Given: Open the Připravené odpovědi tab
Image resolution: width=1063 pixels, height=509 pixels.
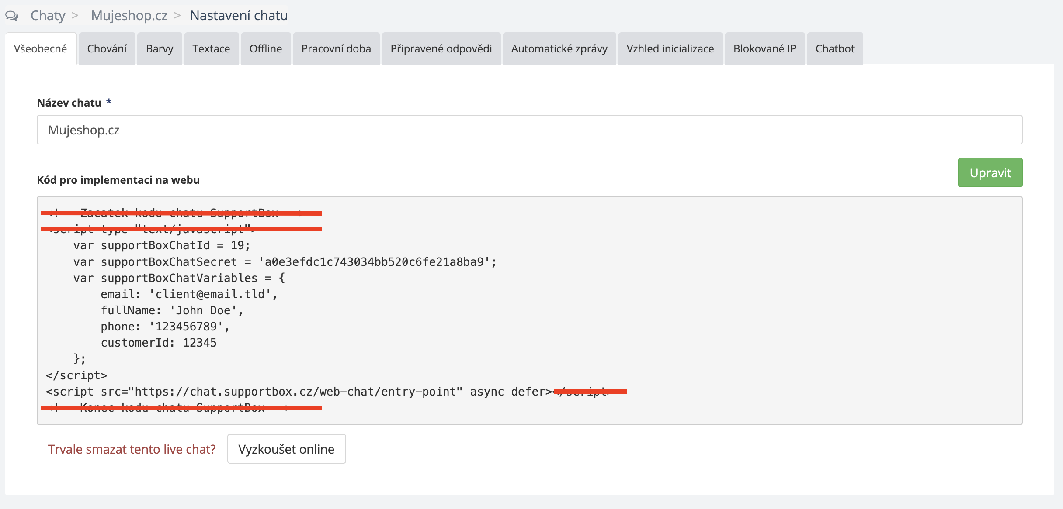Looking at the screenshot, I should click(441, 48).
